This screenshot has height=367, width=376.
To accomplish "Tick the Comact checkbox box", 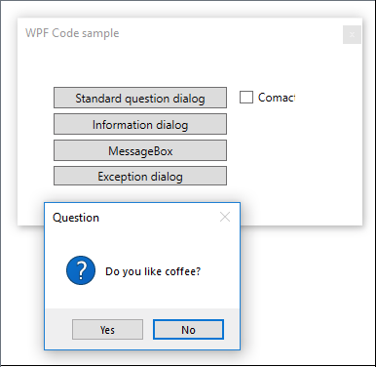I will pyautogui.click(x=246, y=98).
